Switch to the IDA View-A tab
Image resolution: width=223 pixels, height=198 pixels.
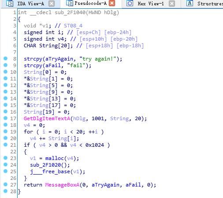tap(30, 4)
